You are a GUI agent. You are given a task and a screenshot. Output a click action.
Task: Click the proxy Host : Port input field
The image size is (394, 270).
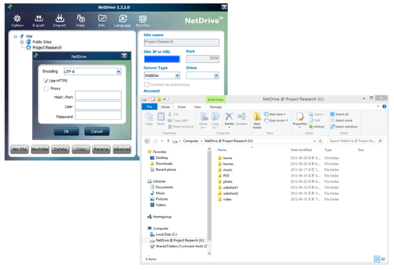98,96
